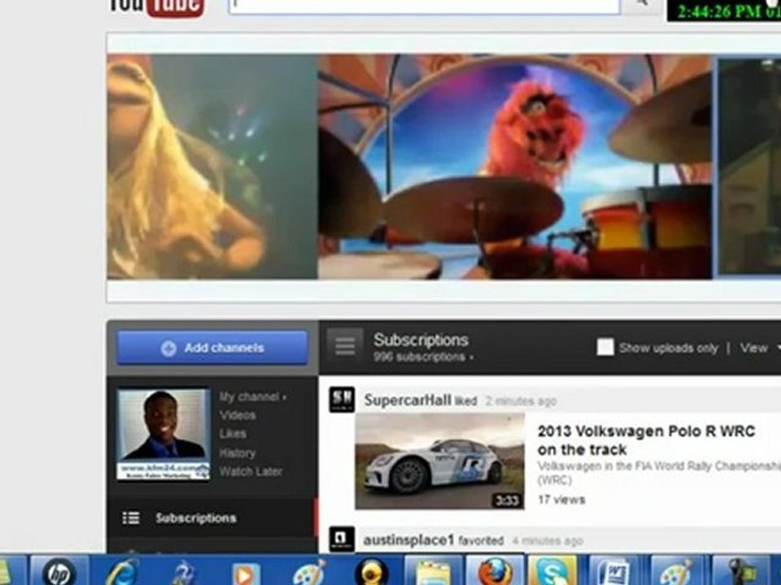Viewport: 781px width, 585px height.
Task: Click the '17 views' text
Action: pyautogui.click(x=561, y=500)
